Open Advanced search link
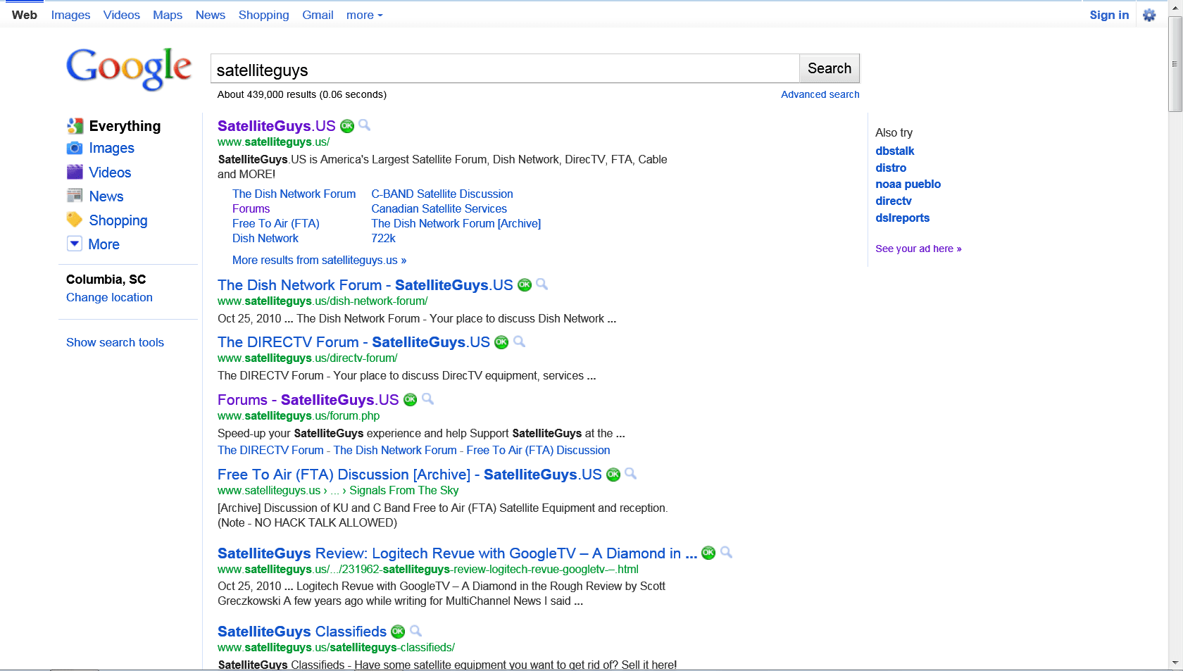 click(x=820, y=94)
